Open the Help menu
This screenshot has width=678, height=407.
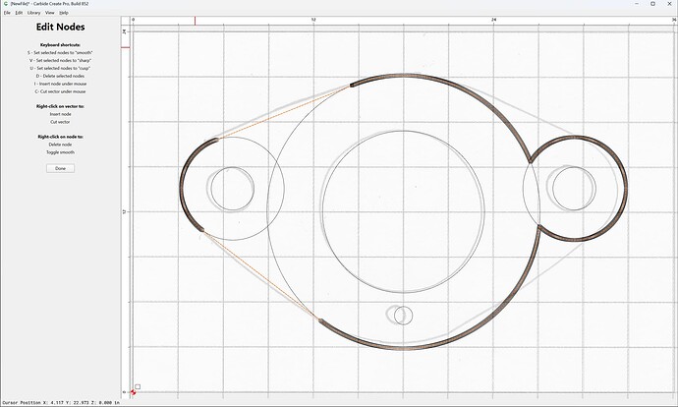coord(64,13)
